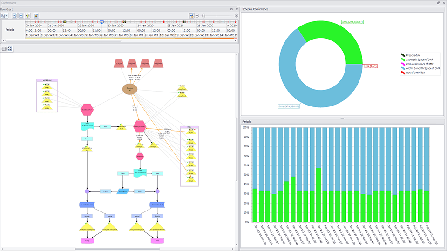This screenshot has height=251, width=447.
Task: Toggle the highlighted display mode icon near zoom
Action: pyautogui.click(x=191, y=16)
